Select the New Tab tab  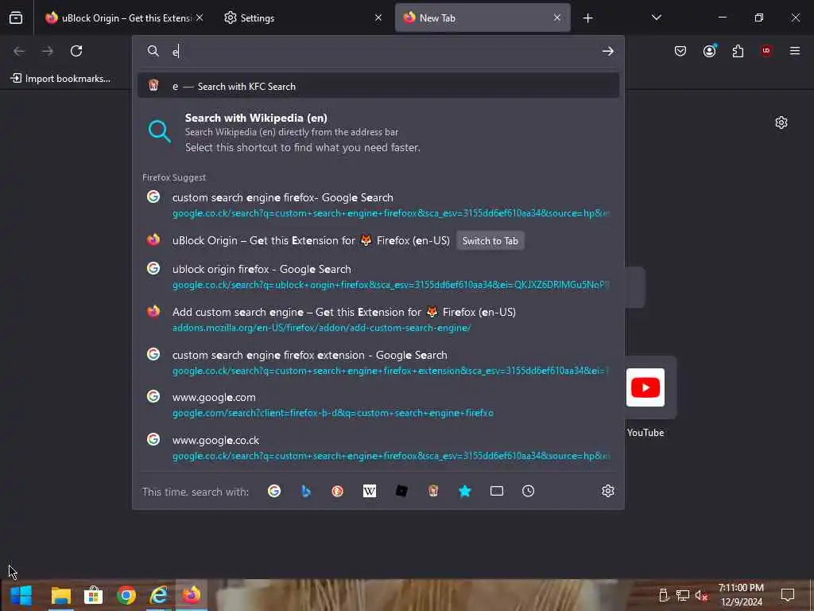click(x=483, y=18)
